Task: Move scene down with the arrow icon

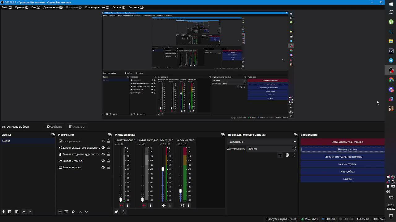Action: pyautogui.click(x=30, y=212)
